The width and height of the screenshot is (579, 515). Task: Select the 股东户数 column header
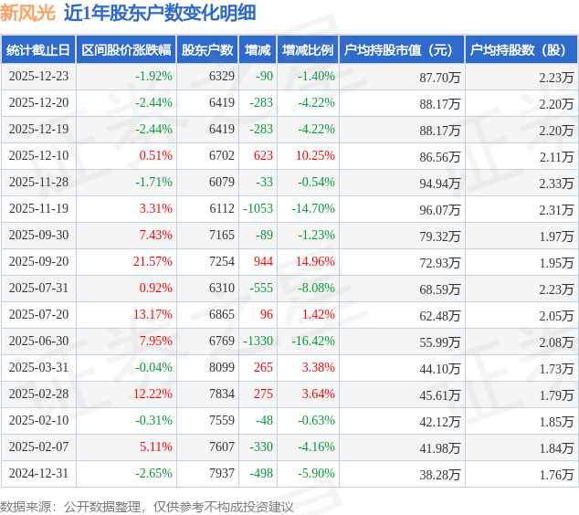[x=207, y=50]
